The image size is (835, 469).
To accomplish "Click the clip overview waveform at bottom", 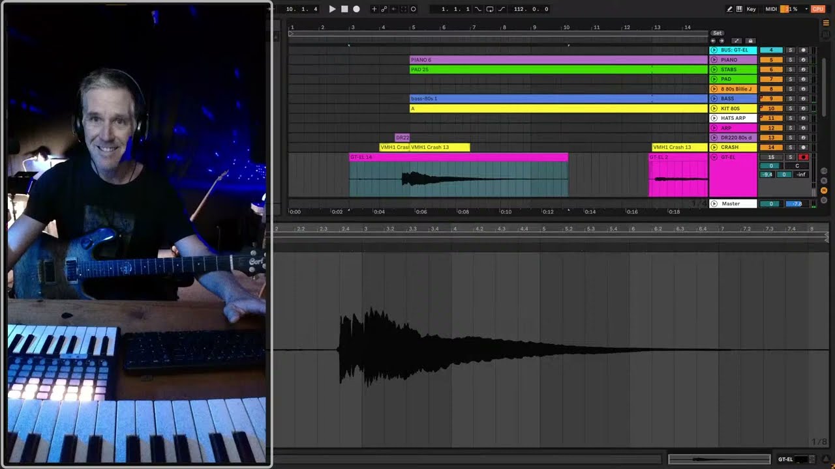I will 719,459.
